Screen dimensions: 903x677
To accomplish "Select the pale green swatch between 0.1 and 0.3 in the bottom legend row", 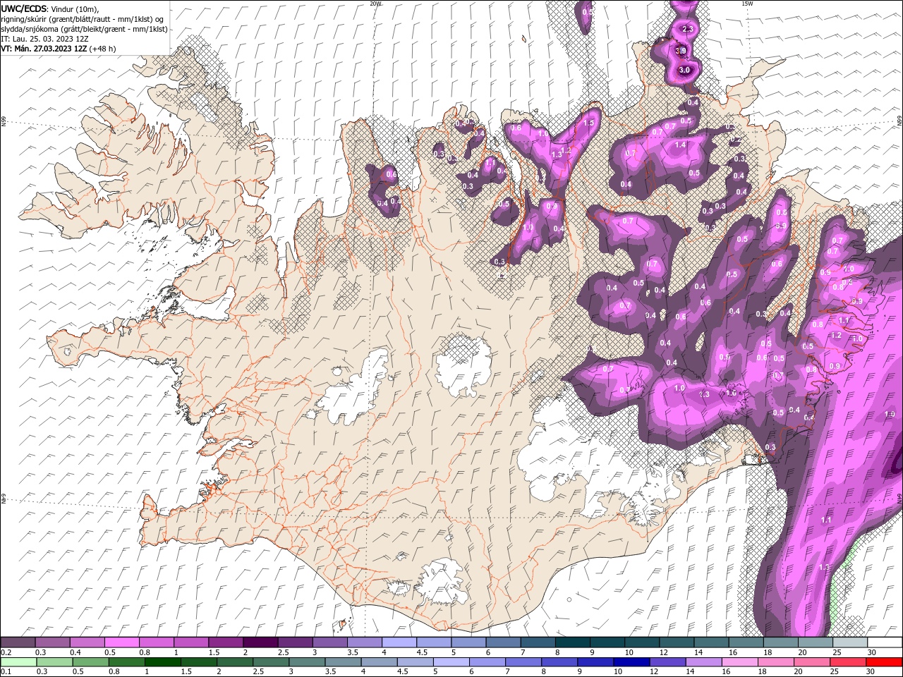I will (18, 661).
